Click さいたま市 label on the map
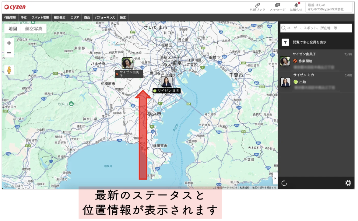Viewport: 358px width, 221px height. [156, 27]
